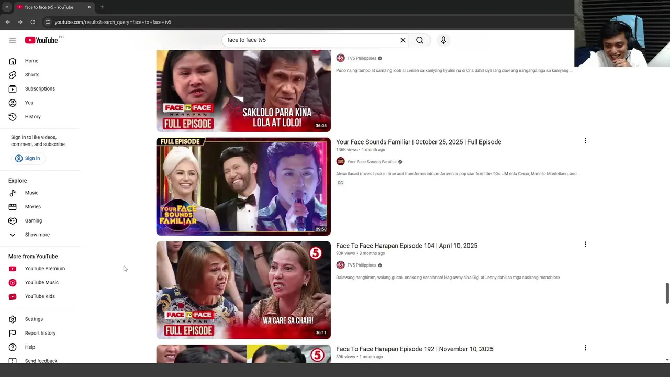Click the 36:05 duration badge

coord(321,126)
